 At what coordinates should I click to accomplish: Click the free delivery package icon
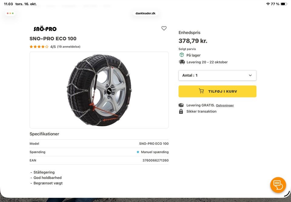pos(181,105)
